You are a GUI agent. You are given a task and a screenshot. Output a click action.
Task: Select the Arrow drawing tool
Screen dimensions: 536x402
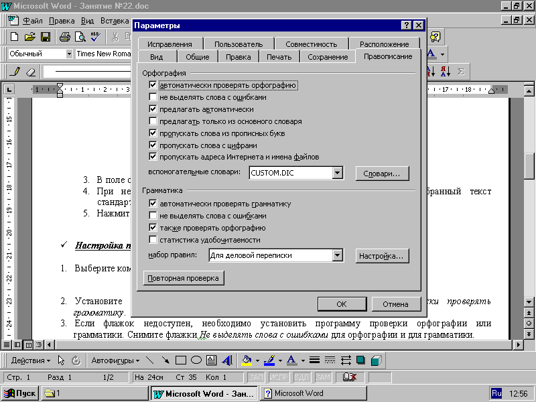click(165, 360)
